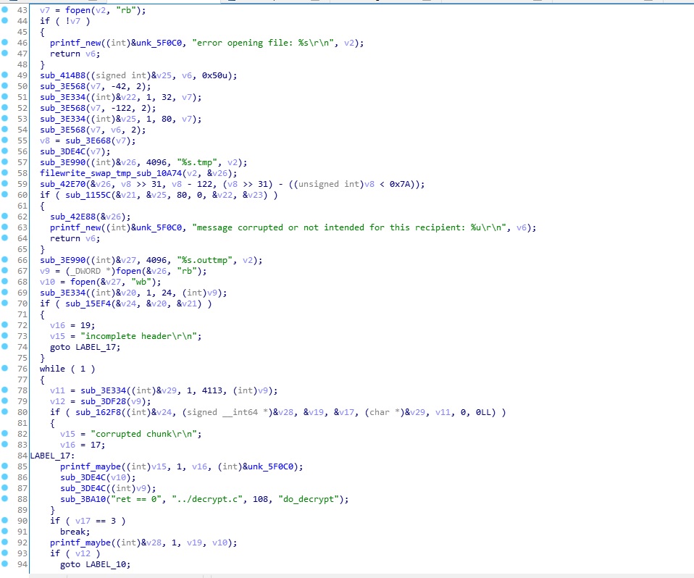Click the breakpoint dot next to line 66
694x578 pixels.
7,260
